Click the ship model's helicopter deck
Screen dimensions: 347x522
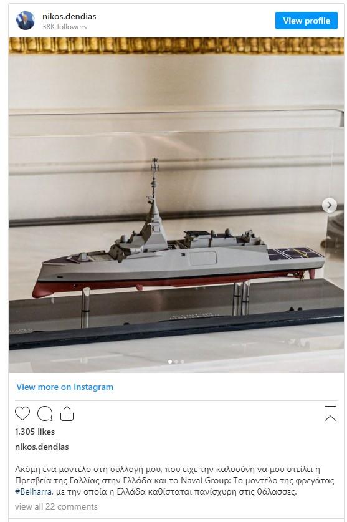coord(295,254)
